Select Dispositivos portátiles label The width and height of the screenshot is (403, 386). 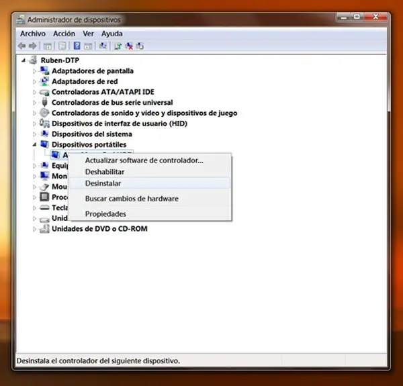pos(89,144)
